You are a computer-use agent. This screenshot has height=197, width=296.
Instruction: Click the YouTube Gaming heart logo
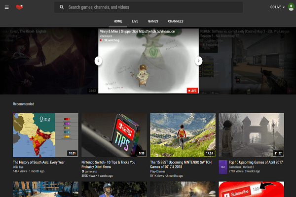(19, 7)
